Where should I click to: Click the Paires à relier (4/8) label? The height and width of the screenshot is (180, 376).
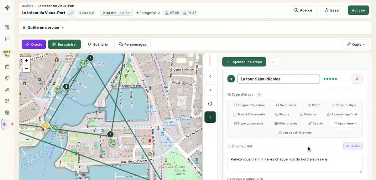245,179
